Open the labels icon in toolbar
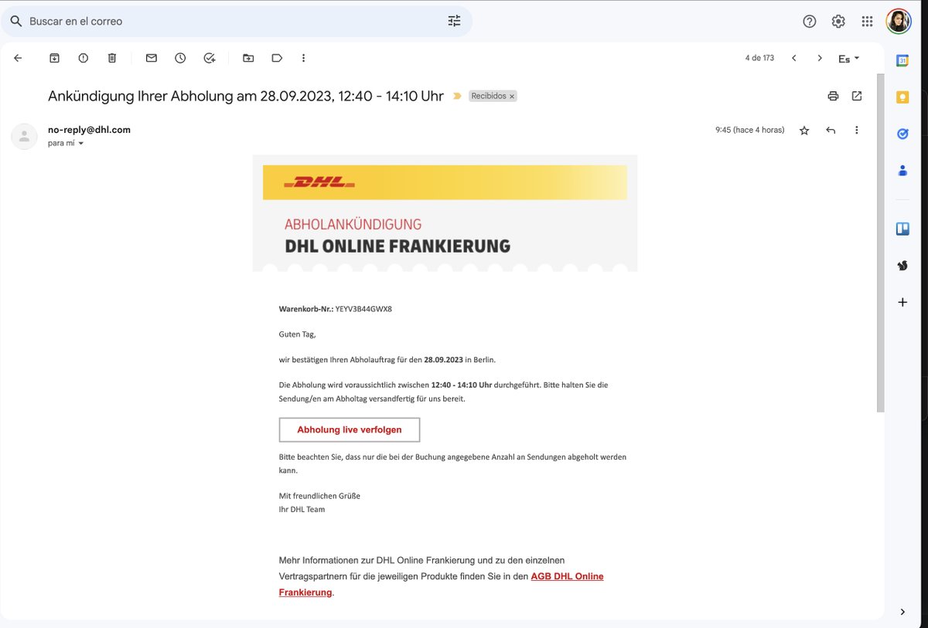The height and width of the screenshot is (628, 928). [x=277, y=58]
